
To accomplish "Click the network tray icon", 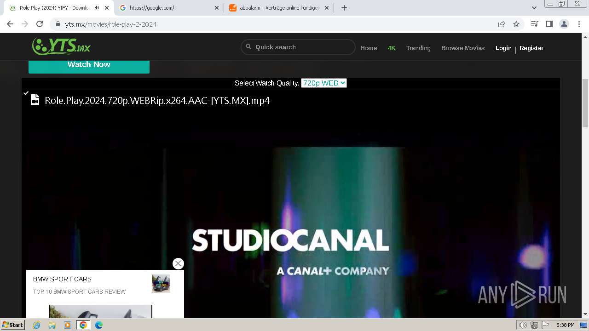I will point(534,325).
